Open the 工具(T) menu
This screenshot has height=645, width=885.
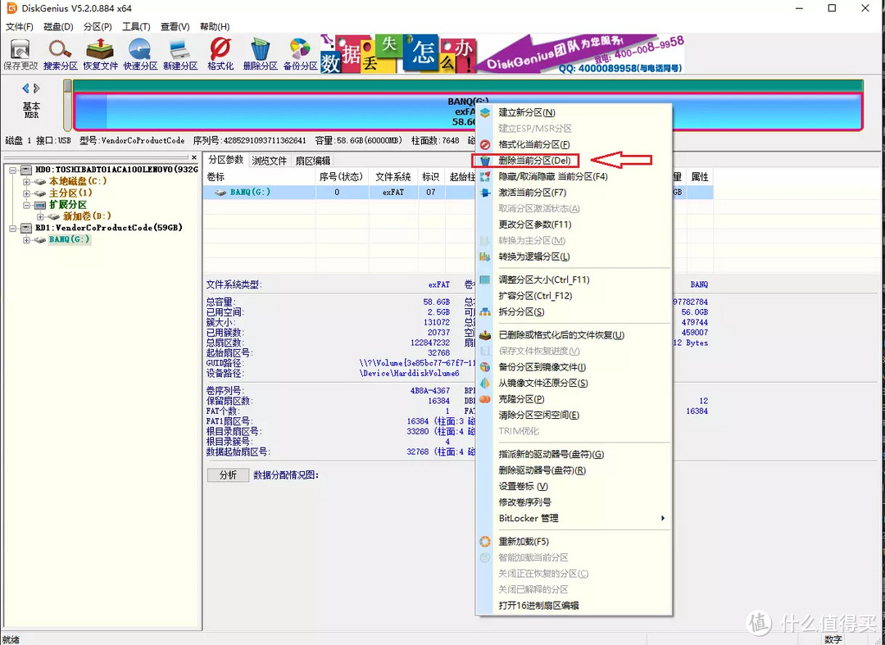coord(136,26)
